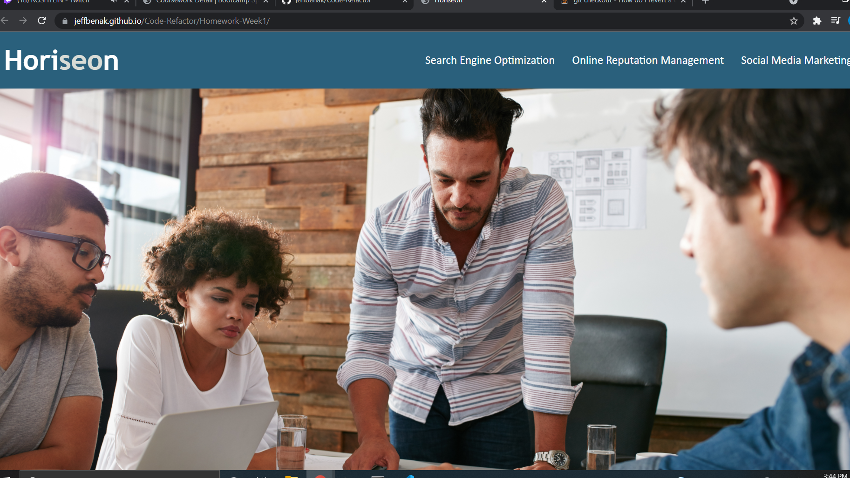
Task: Click the Horiseon logo heading
Action: click(61, 61)
